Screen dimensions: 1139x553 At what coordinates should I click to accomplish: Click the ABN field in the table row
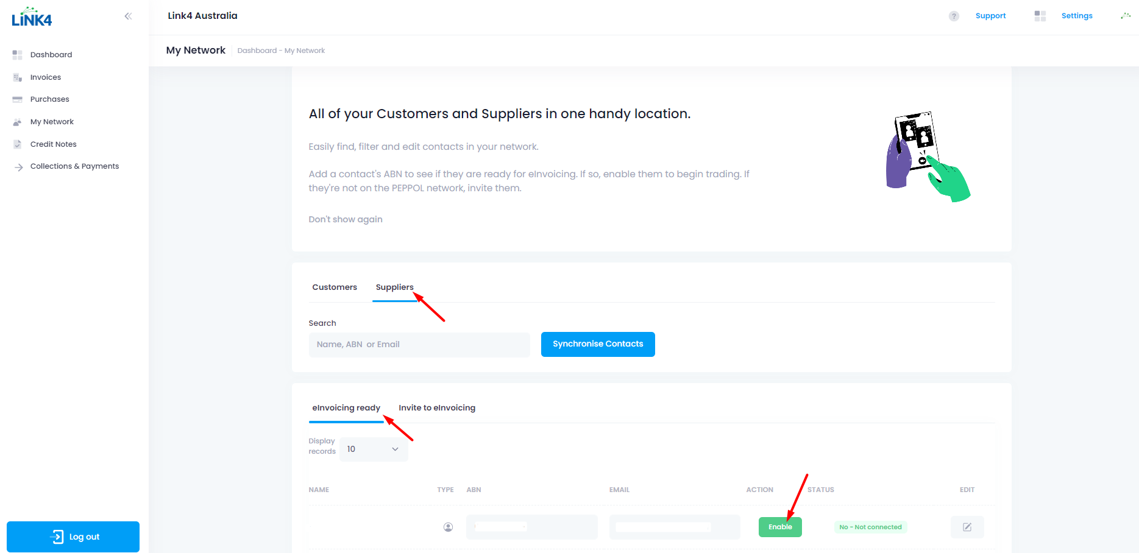pyautogui.click(x=532, y=527)
